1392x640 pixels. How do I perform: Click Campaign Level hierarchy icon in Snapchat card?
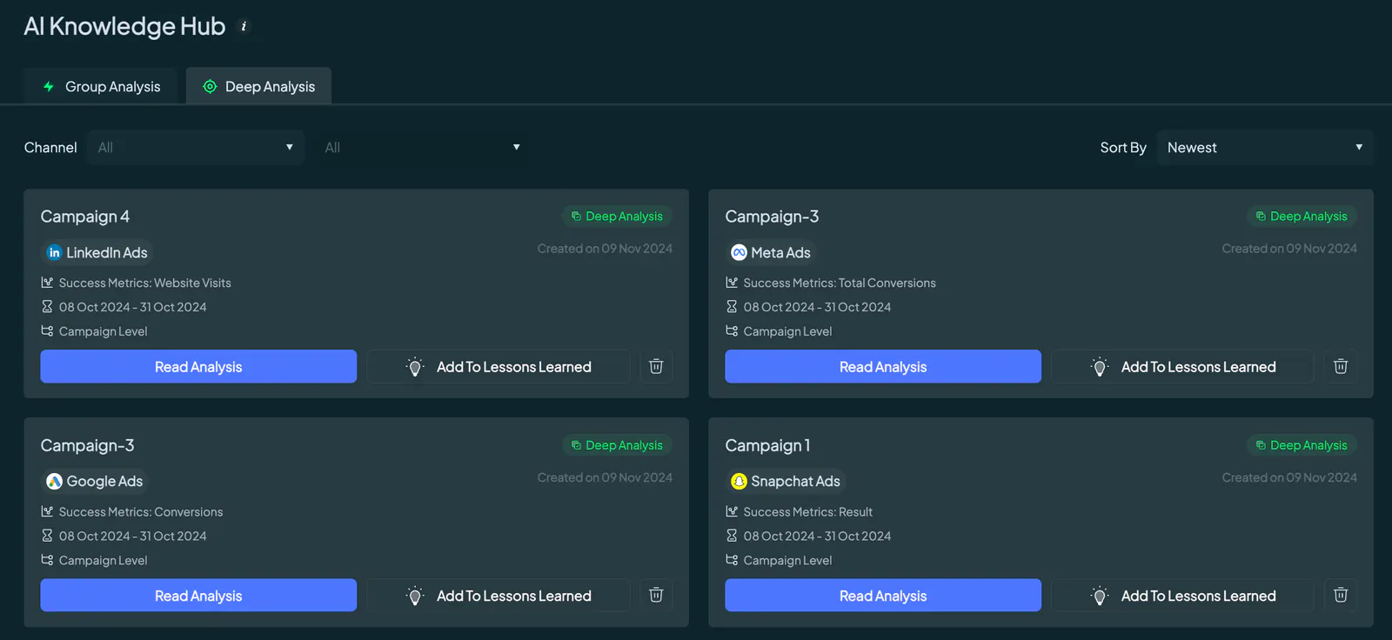(732, 560)
